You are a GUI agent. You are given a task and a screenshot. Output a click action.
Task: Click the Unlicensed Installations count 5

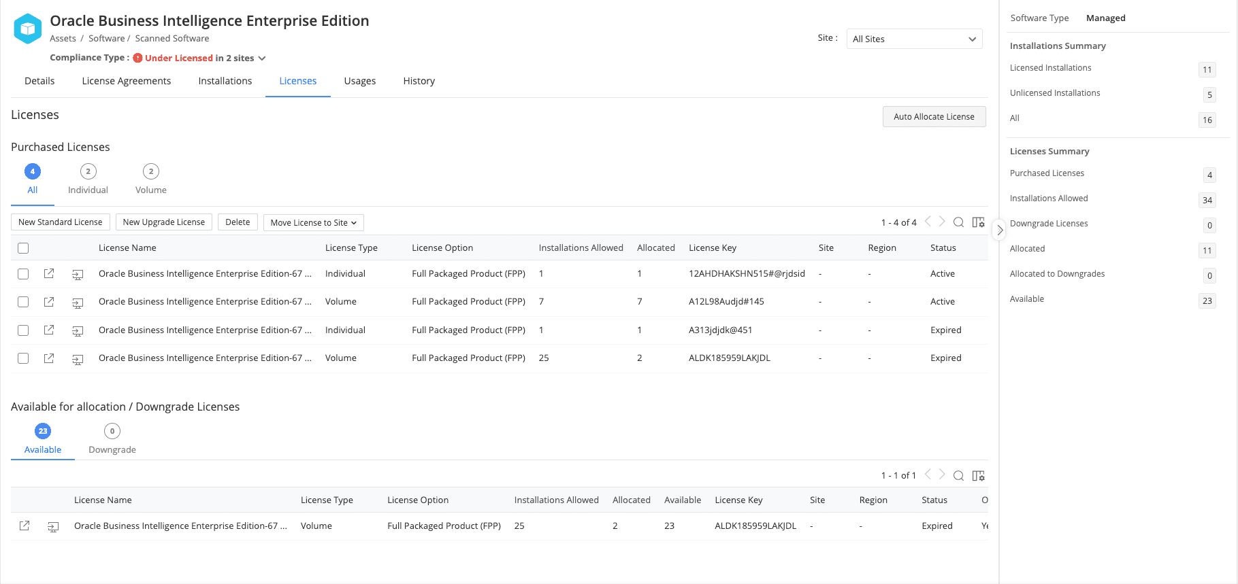coord(1209,95)
